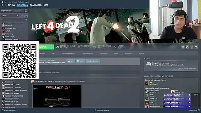Click the achievements progress bar
Image resolution: width=201 pixels, height=113 pixels.
pyautogui.click(x=127, y=48)
